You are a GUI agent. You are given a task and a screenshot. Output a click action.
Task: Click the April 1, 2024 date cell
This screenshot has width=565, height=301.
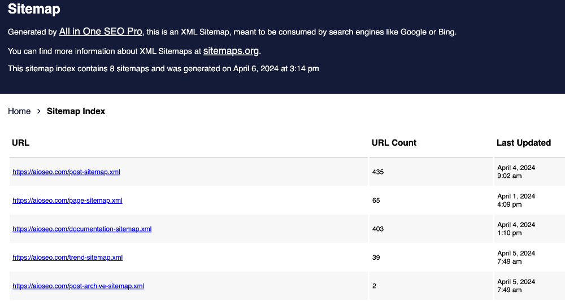(x=516, y=200)
